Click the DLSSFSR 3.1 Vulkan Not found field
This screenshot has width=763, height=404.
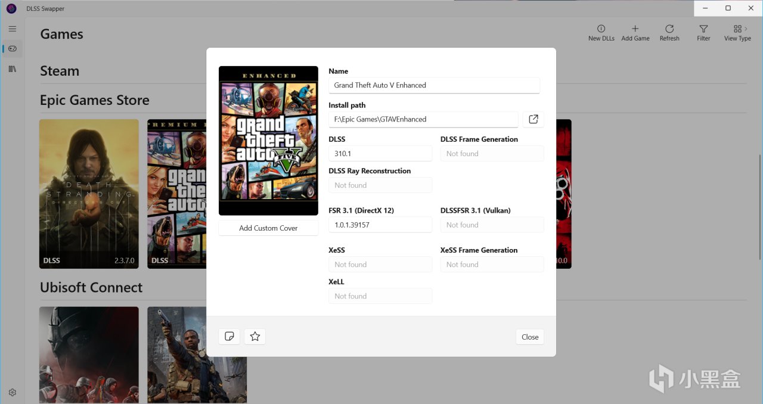[492, 225]
